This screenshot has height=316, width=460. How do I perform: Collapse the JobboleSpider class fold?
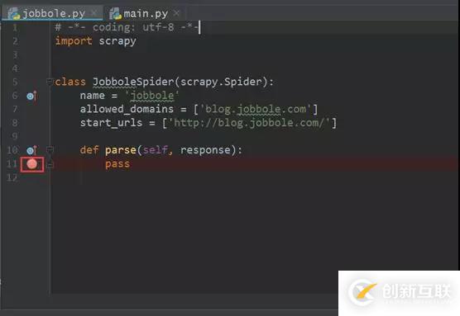coord(50,82)
